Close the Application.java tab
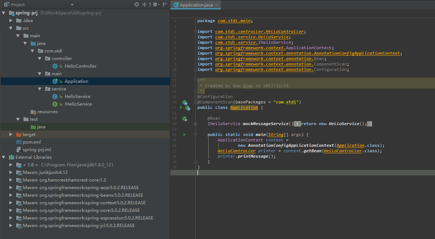The width and height of the screenshot is (435, 239). pos(217,5)
